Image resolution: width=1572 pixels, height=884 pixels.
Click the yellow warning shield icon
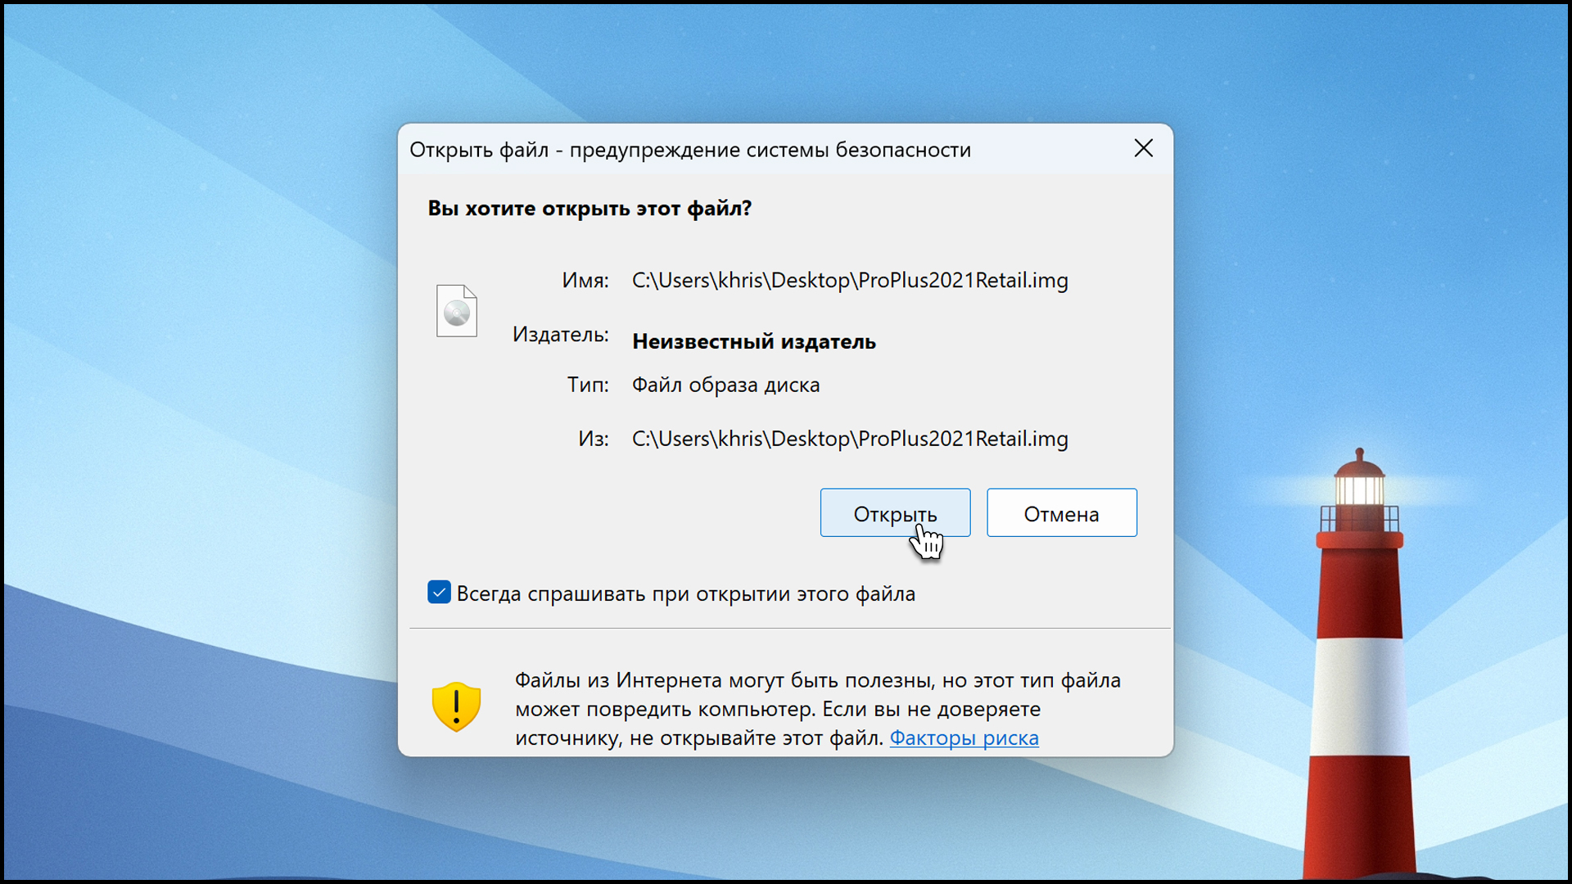click(456, 706)
